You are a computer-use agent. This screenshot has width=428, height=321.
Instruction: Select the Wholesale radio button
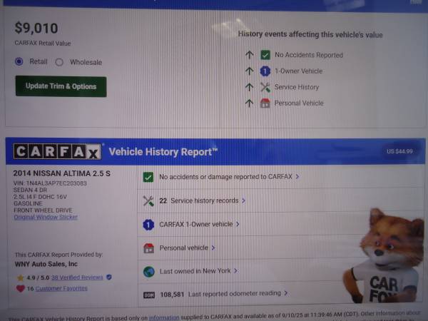[x=59, y=62]
